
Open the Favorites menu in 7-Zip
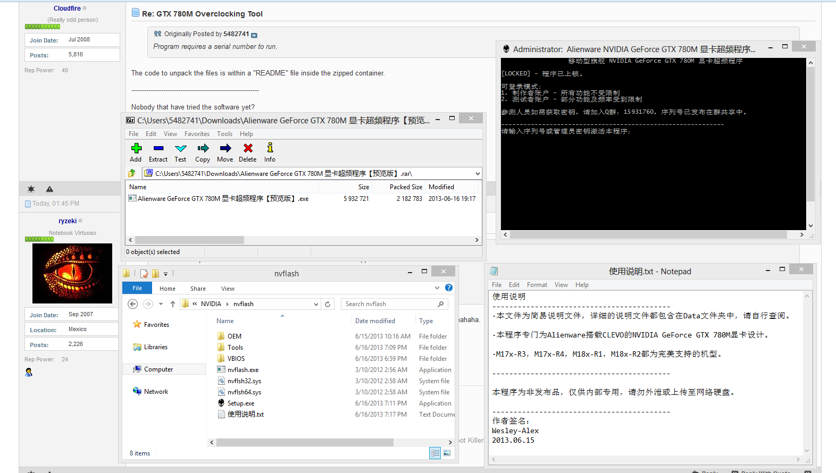click(x=197, y=134)
